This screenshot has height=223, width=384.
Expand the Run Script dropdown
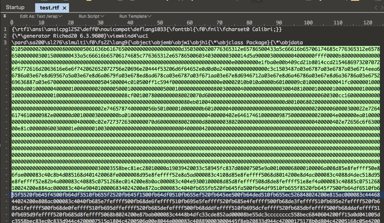(x=91, y=16)
